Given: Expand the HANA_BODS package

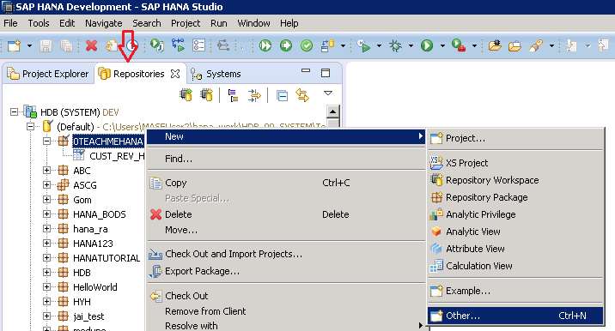Looking at the screenshot, I should 46,214.
